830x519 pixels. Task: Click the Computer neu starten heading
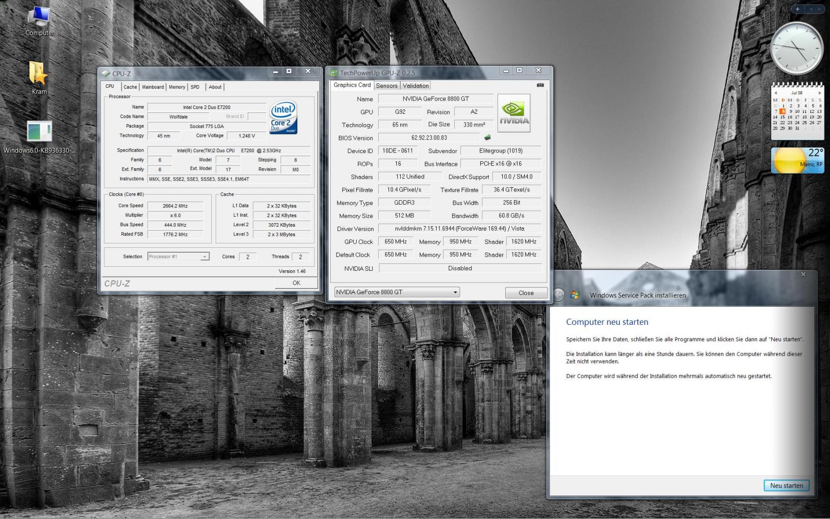[607, 322]
